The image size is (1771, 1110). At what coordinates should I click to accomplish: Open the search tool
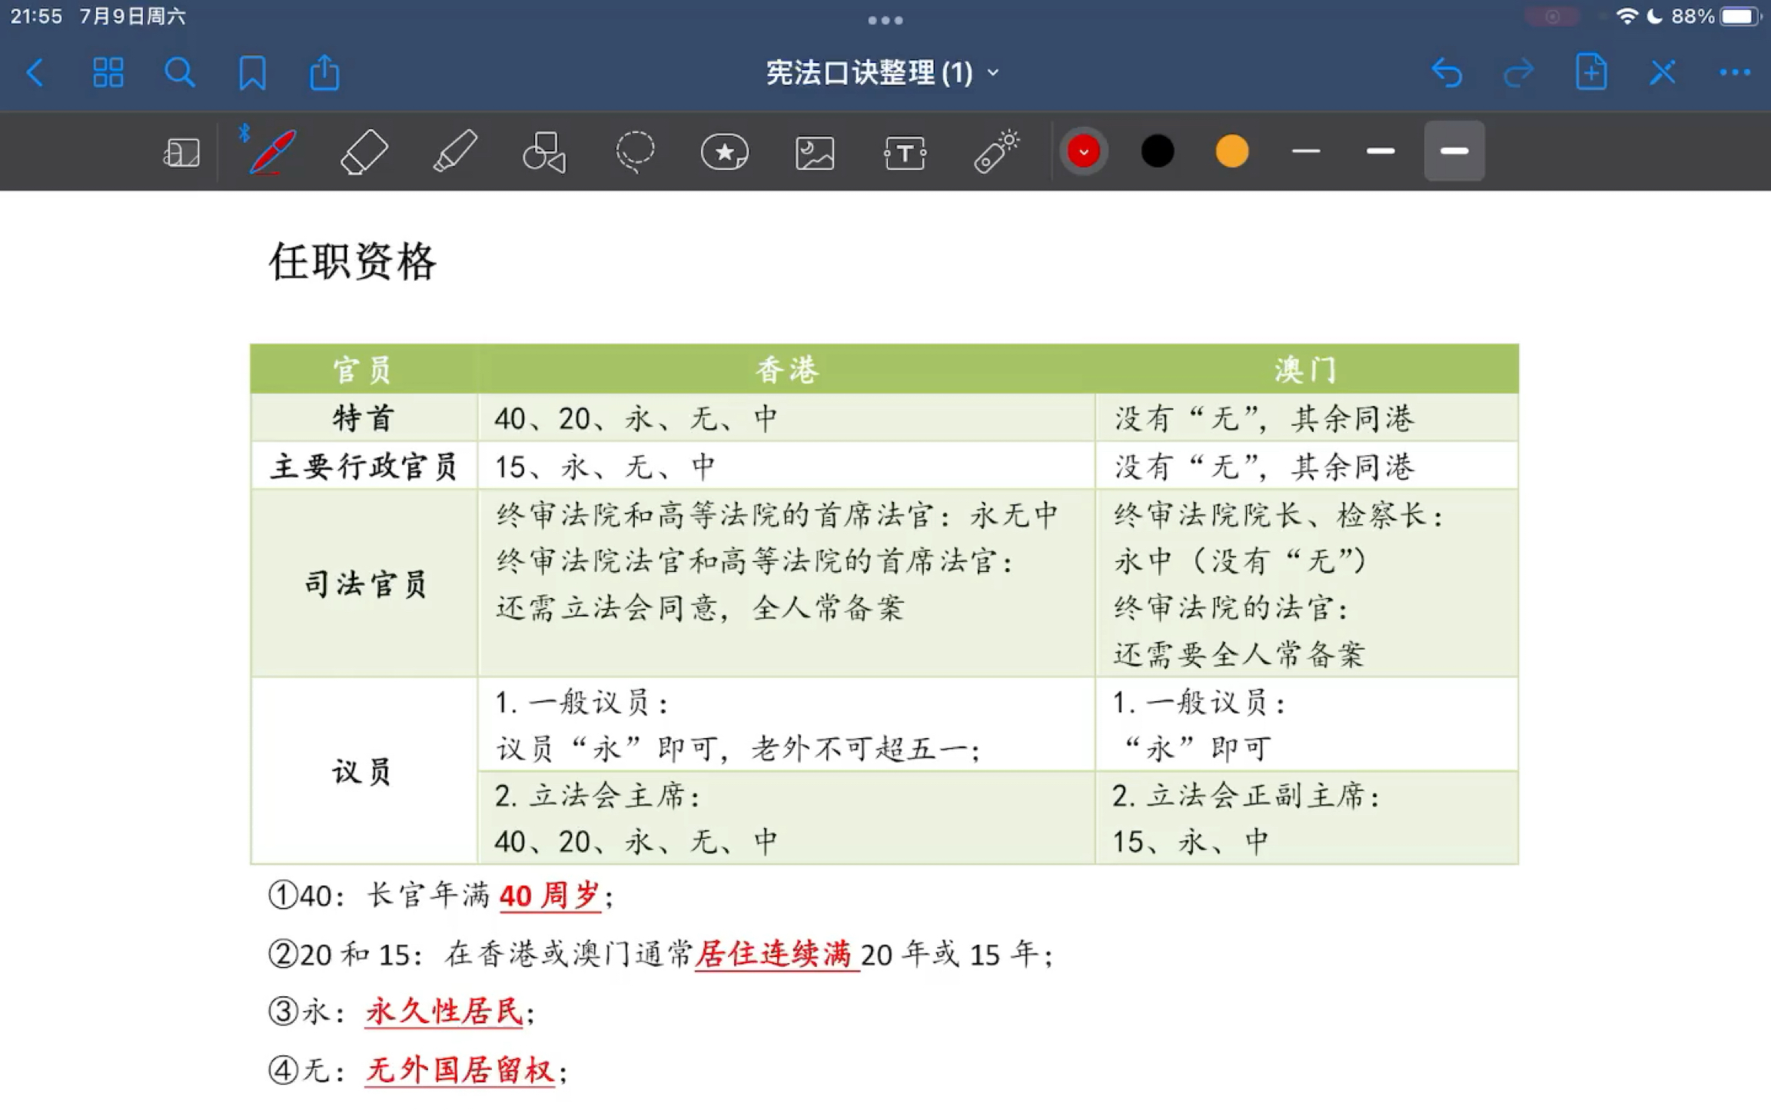pyautogui.click(x=180, y=73)
